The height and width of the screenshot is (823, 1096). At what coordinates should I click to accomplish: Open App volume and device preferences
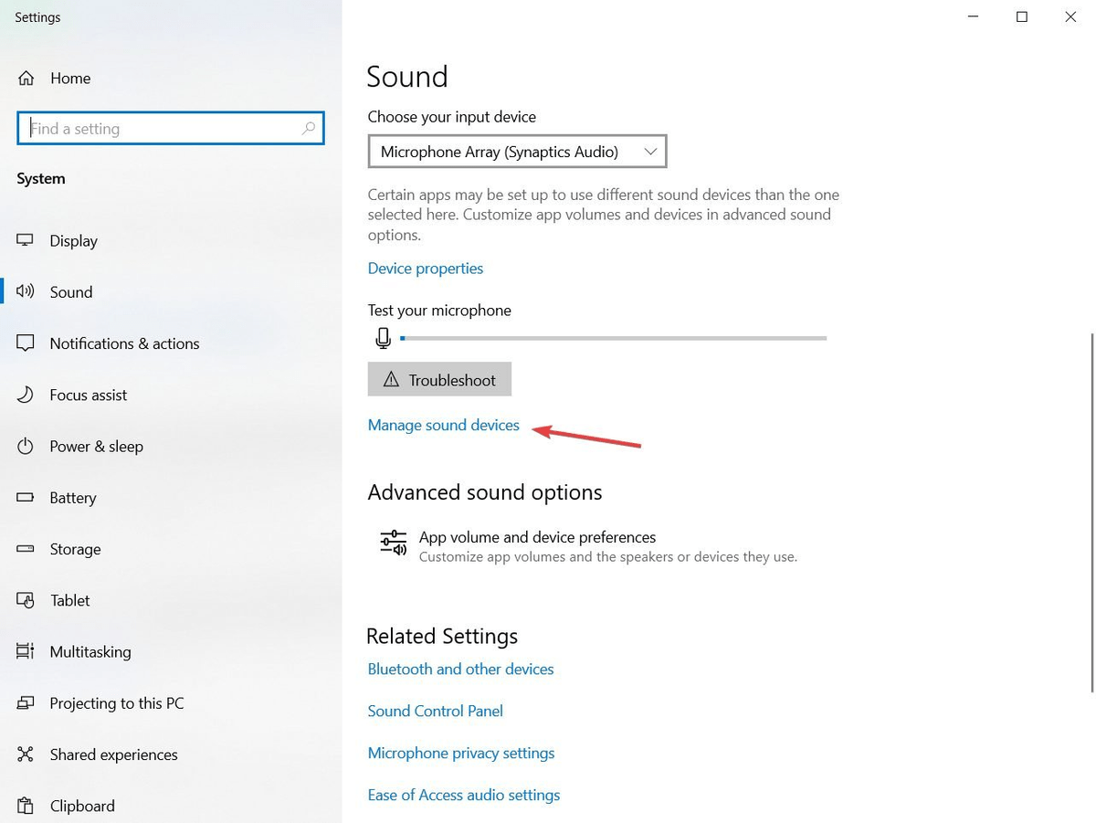(x=537, y=537)
